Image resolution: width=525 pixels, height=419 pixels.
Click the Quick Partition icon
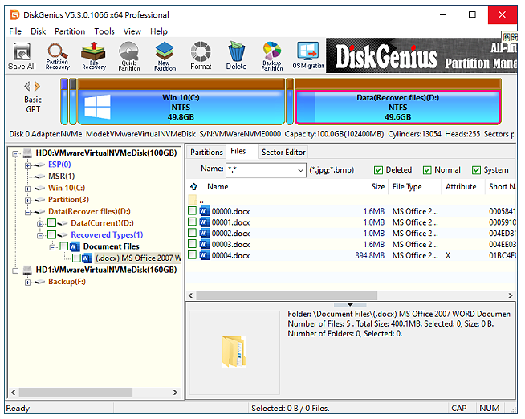[x=129, y=56]
